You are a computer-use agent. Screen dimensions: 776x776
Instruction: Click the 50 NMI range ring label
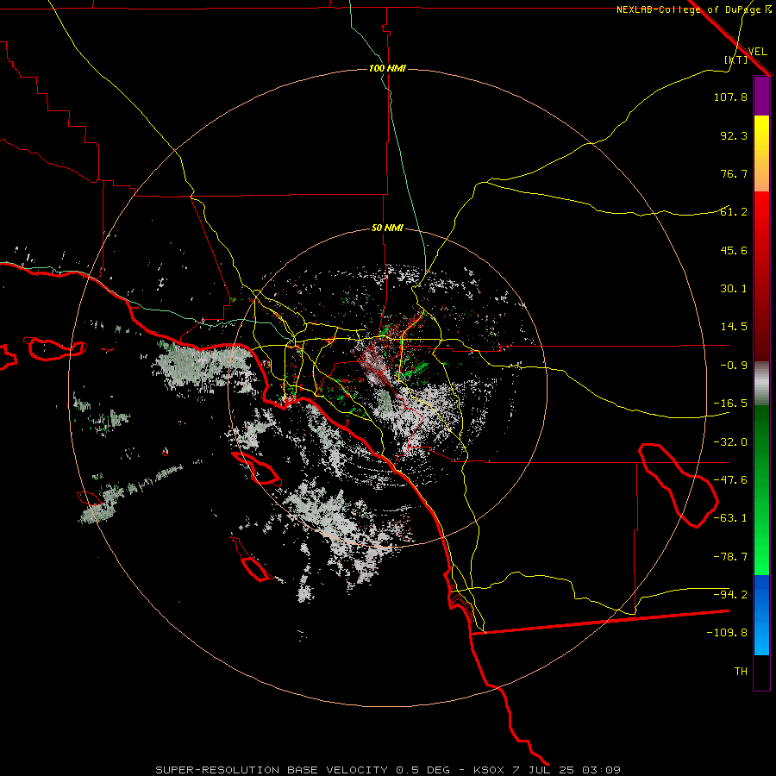[387, 228]
